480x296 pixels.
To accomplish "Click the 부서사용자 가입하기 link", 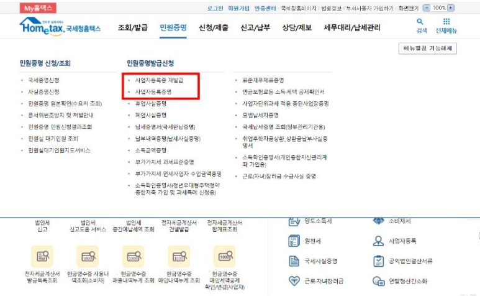I will click(369, 8).
